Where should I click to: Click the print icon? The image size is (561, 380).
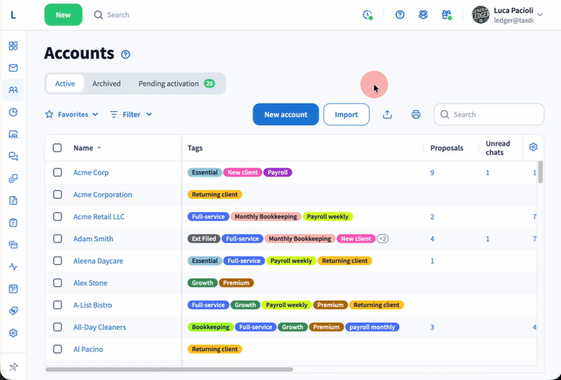pos(416,115)
